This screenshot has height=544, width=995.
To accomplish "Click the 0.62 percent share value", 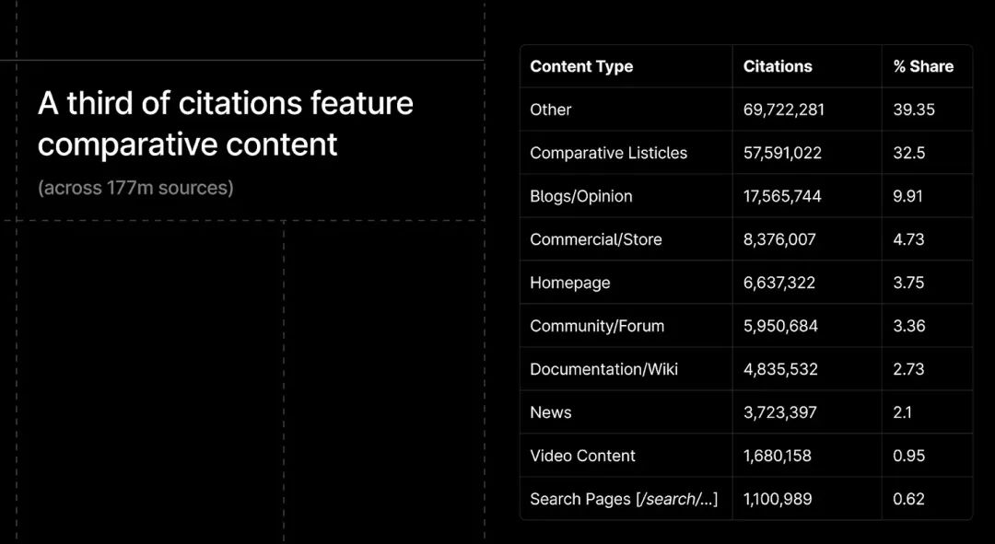I will point(908,499).
